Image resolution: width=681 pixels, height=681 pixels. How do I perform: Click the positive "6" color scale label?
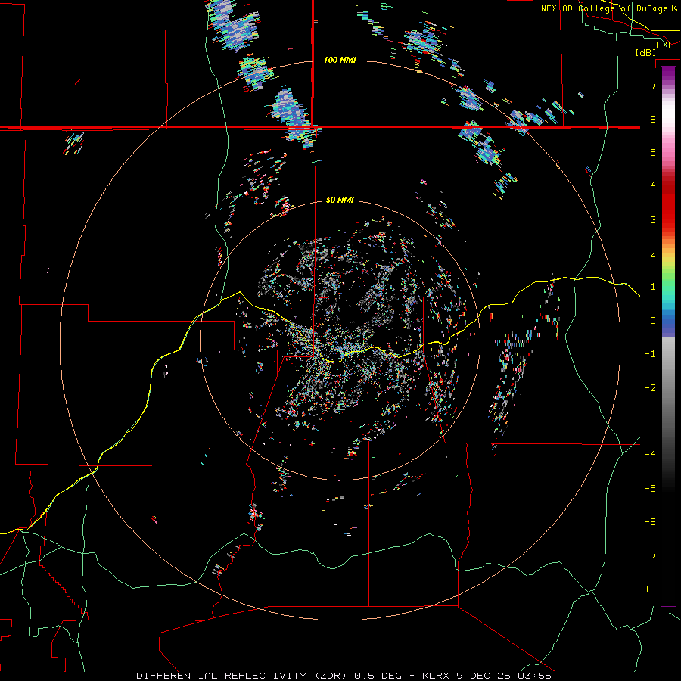click(x=653, y=119)
